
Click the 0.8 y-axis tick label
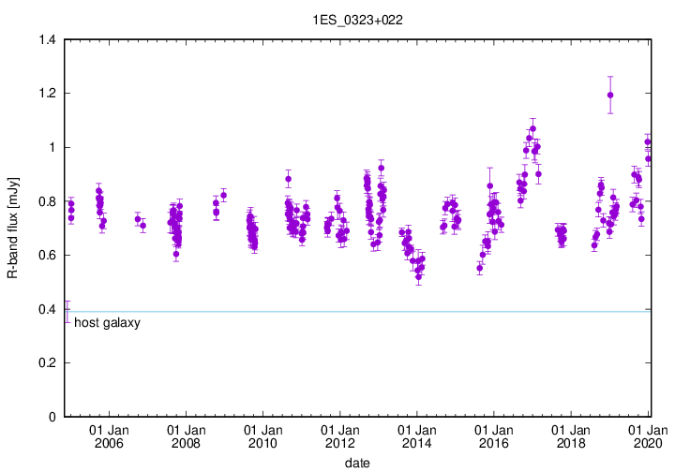46,201
